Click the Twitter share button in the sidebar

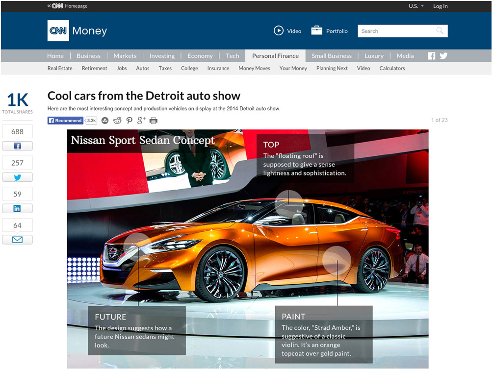pyautogui.click(x=17, y=177)
